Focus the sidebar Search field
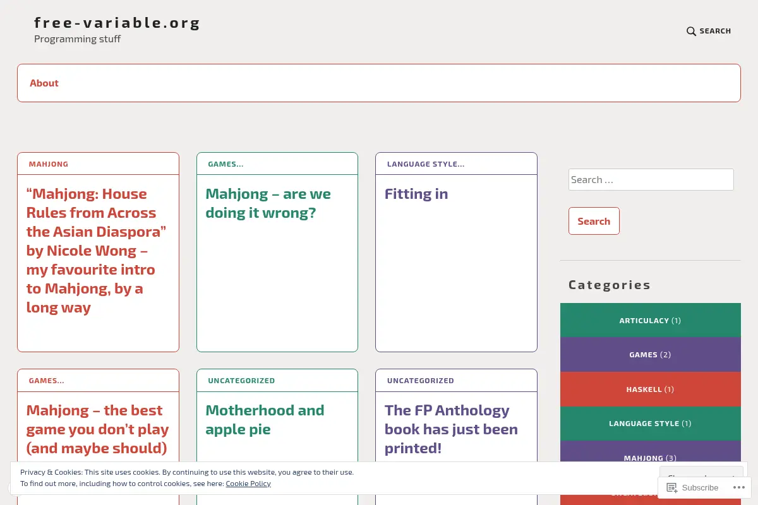 coord(651,179)
